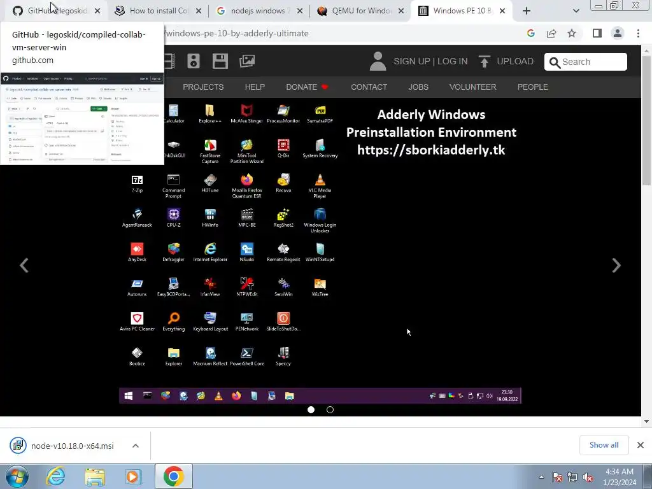Open Windows Media Player from the taskbar

133,476
